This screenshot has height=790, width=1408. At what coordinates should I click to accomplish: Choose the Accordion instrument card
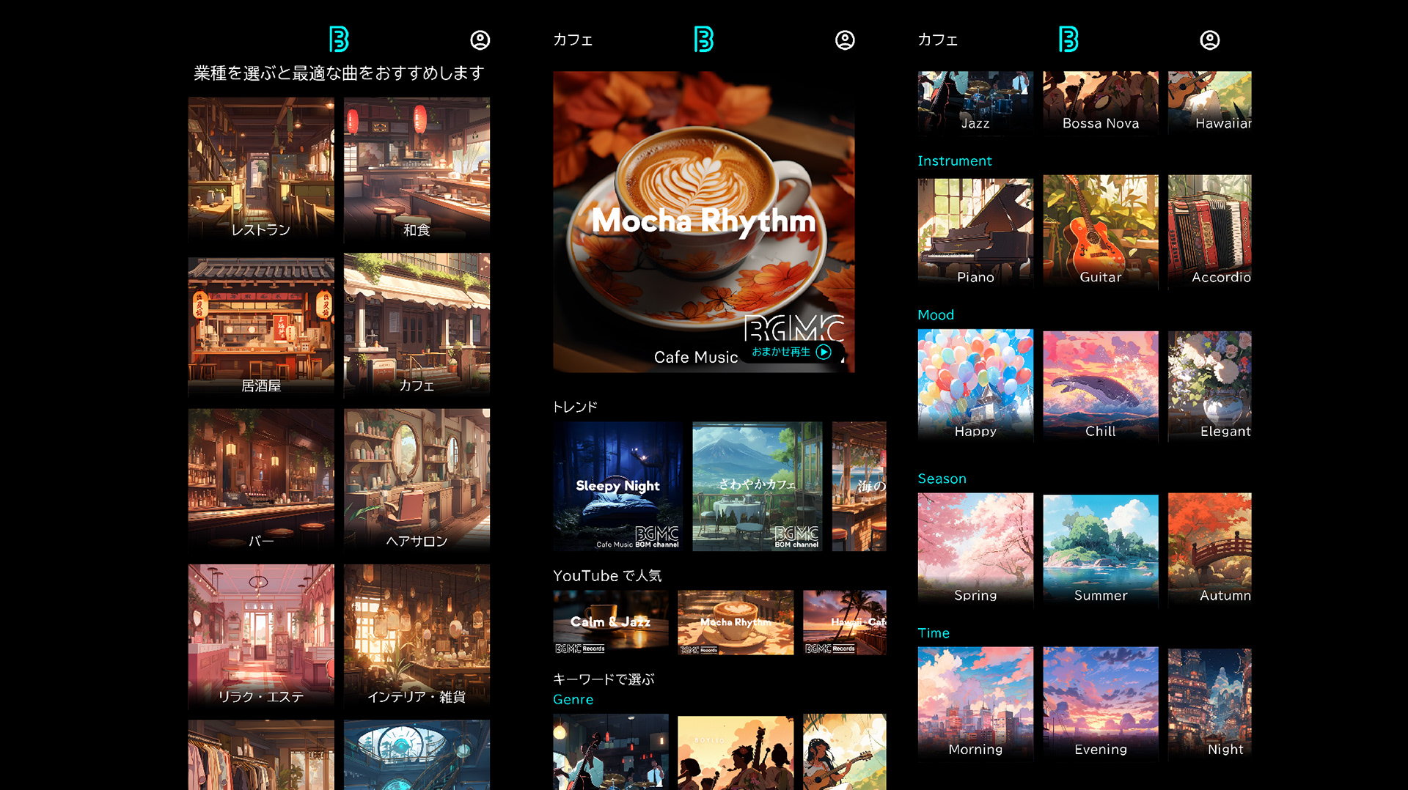(x=1210, y=232)
